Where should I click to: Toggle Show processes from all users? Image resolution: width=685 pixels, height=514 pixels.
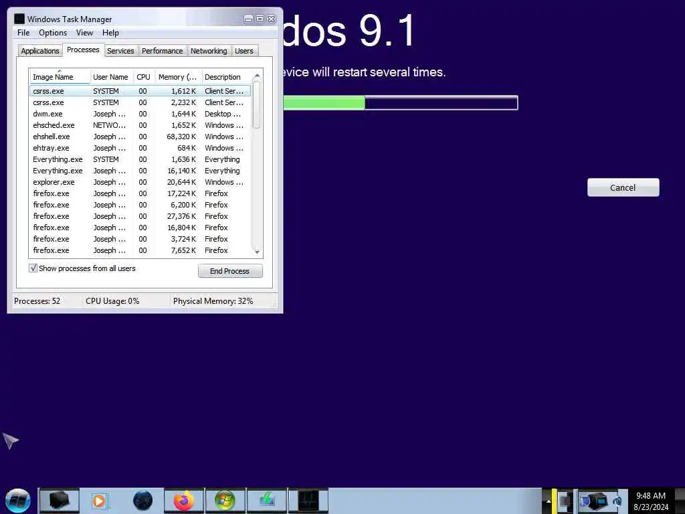pyautogui.click(x=33, y=268)
